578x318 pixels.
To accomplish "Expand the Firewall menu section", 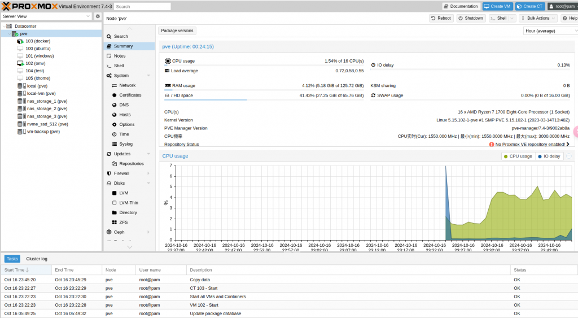I will click(x=148, y=173).
